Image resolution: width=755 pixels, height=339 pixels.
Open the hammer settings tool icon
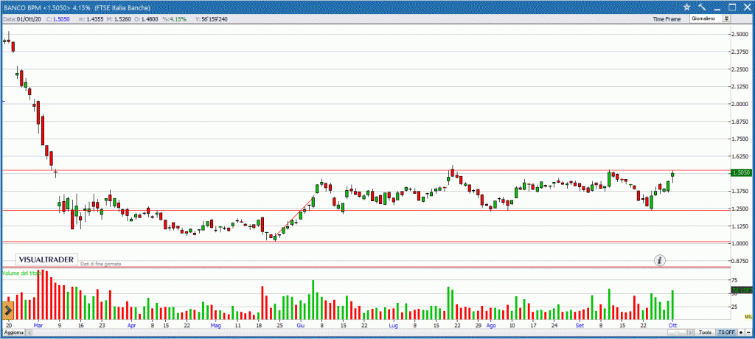coord(702,7)
